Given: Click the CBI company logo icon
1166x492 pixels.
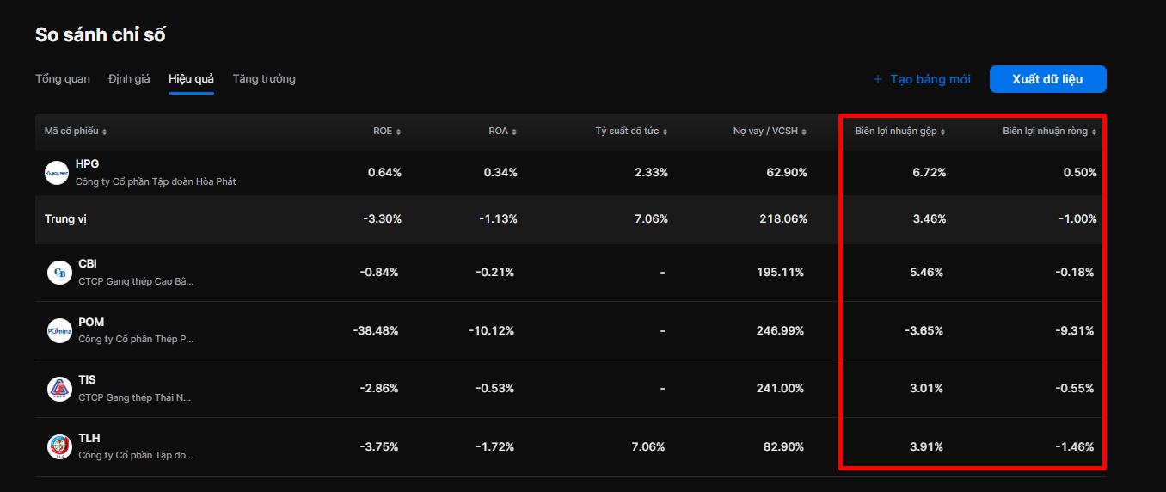Looking at the screenshot, I should tap(59, 273).
